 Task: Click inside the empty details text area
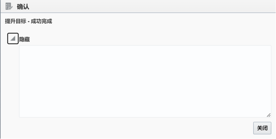[145, 81]
